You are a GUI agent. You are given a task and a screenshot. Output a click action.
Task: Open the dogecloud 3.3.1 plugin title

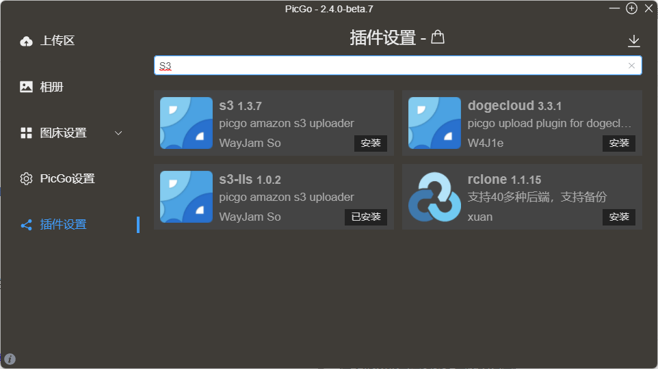coord(514,106)
